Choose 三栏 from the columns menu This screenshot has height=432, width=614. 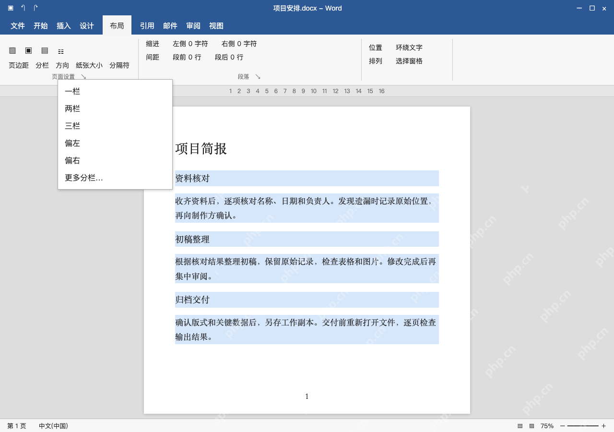[x=115, y=126]
